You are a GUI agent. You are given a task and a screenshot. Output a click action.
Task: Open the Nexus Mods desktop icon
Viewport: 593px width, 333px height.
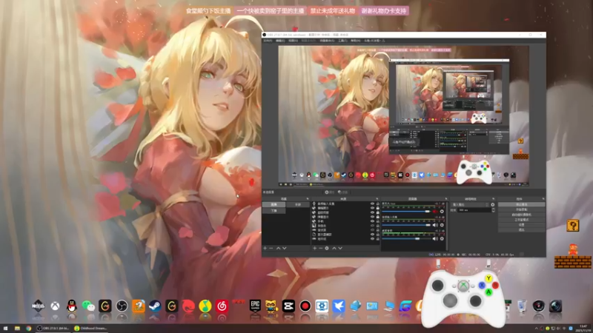tap(38, 306)
